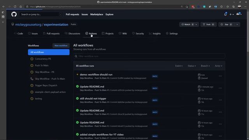Fork the repository
Image resolution: width=249 pixels, height=140 pixels.
209,24
